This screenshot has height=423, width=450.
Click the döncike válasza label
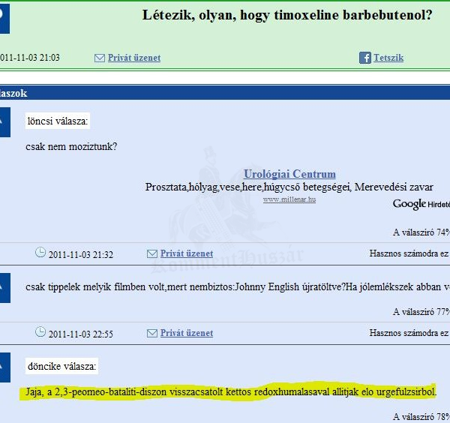coord(61,366)
